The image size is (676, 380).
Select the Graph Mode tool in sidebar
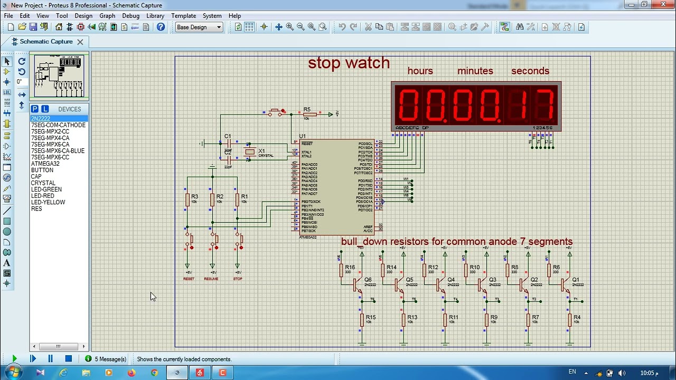(7, 157)
